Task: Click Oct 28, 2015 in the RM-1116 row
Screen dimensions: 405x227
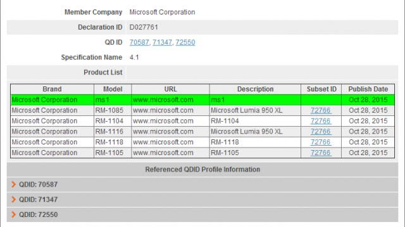Action: pyautogui.click(x=368, y=132)
